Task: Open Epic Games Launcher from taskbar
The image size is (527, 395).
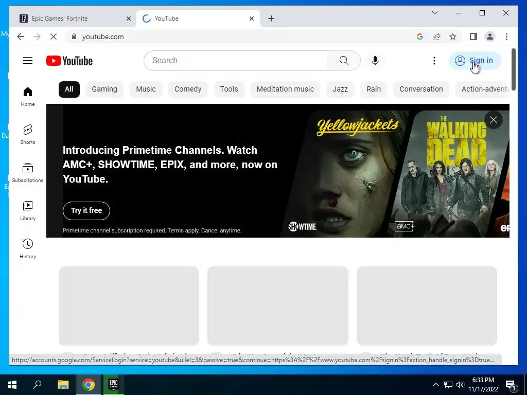Action: click(x=114, y=385)
